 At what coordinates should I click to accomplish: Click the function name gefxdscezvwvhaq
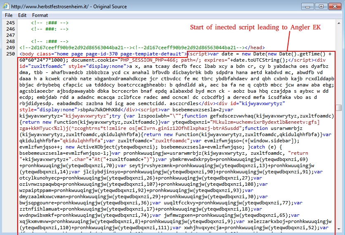click(232, 116)
